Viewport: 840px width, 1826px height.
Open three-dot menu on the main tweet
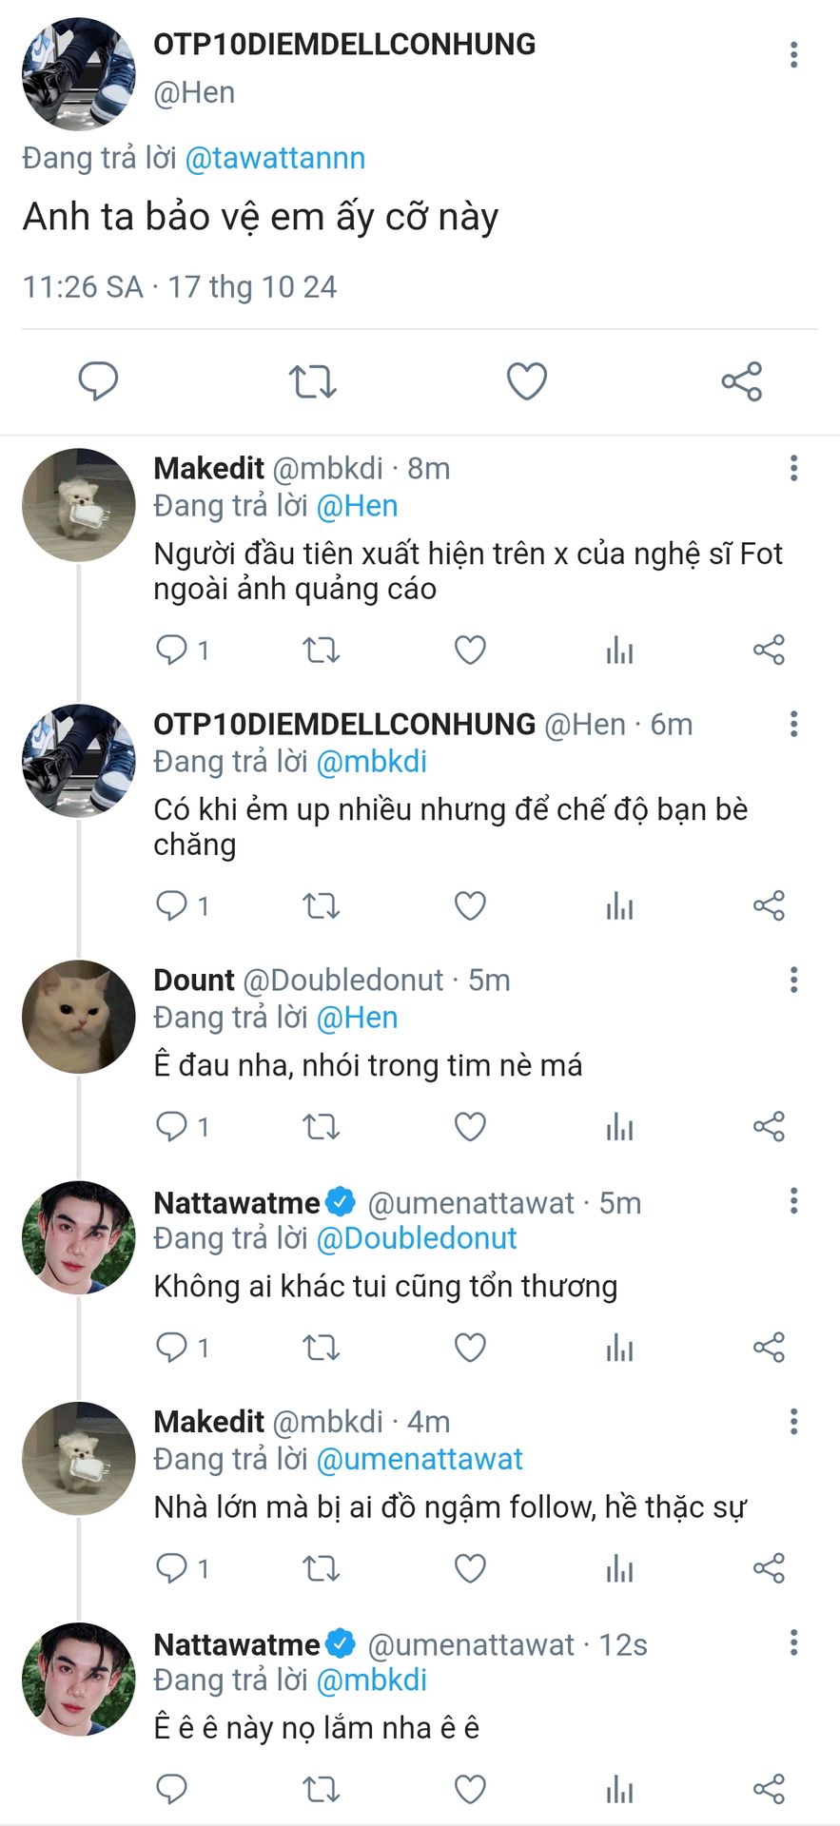coord(793,54)
